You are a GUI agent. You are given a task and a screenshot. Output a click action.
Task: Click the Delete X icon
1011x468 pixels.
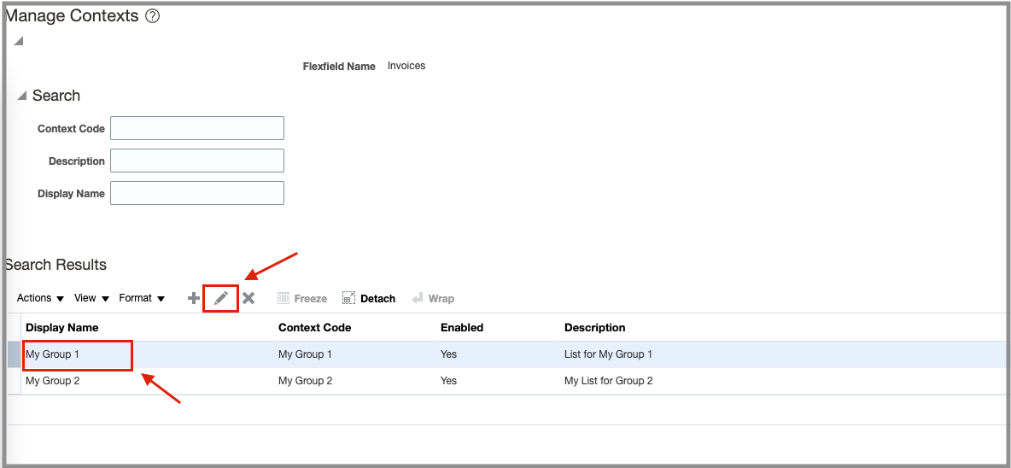tap(248, 298)
